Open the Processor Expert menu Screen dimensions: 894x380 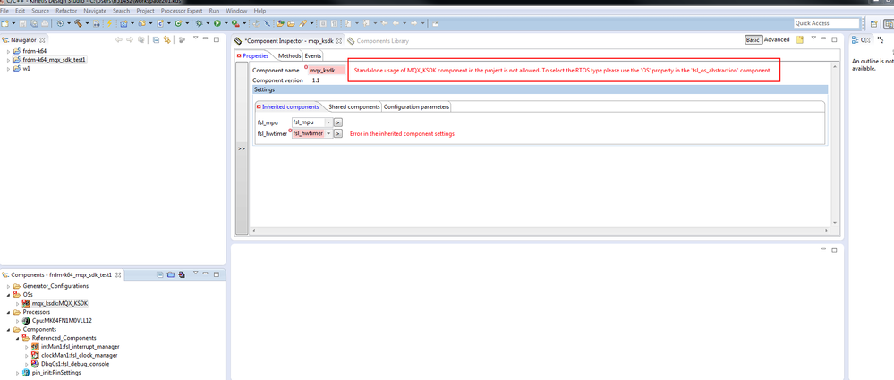182,11
